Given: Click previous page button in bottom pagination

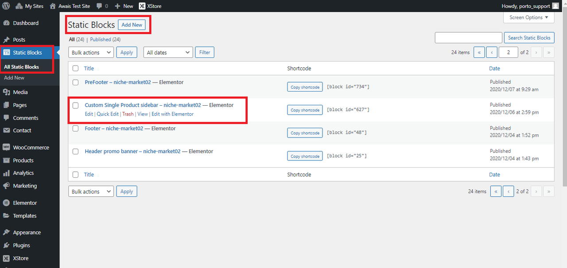Looking at the screenshot, I should coord(508,191).
